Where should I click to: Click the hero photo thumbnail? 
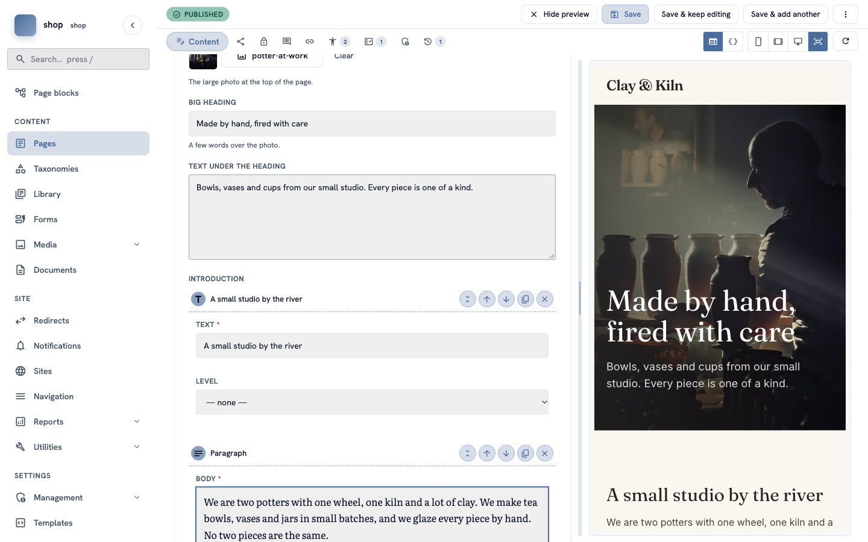(x=203, y=61)
